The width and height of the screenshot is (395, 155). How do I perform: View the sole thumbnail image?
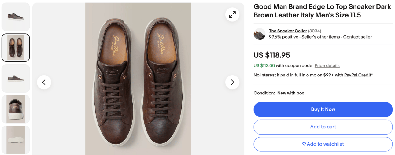pyautogui.click(x=16, y=140)
